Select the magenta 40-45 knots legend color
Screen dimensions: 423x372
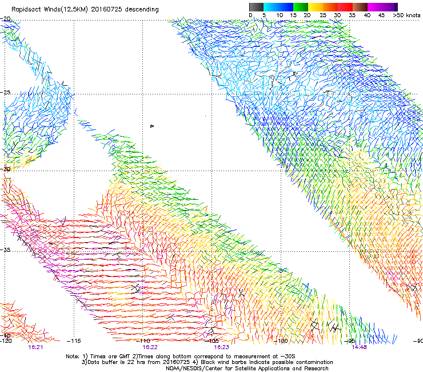375,7
